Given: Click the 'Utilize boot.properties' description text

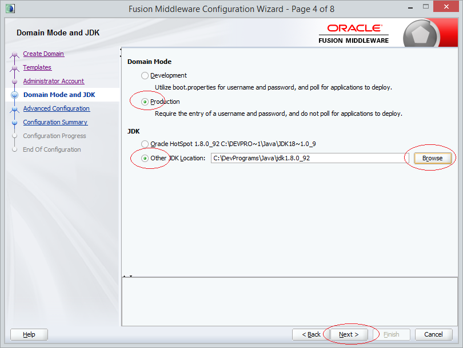Looking at the screenshot, I should (x=273, y=87).
